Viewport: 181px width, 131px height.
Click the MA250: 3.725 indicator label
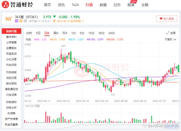[x=115, y=39]
